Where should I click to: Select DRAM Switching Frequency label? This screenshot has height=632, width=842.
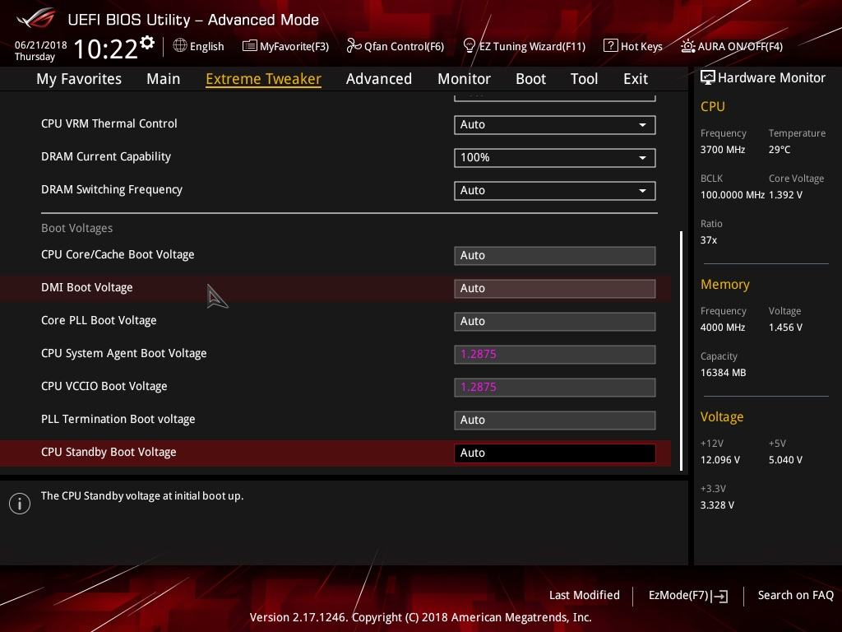point(112,190)
